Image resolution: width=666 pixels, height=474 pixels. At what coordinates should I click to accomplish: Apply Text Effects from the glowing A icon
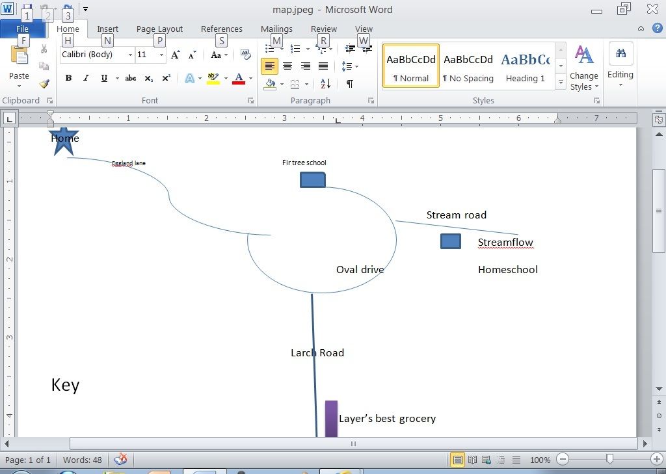click(x=189, y=78)
